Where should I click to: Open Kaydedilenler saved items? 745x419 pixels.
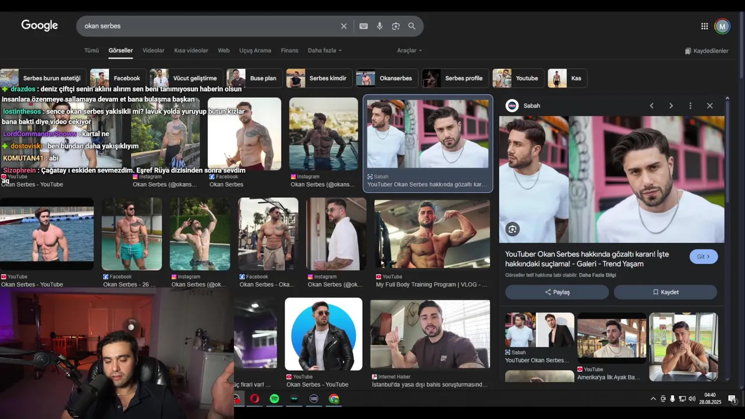pos(707,51)
